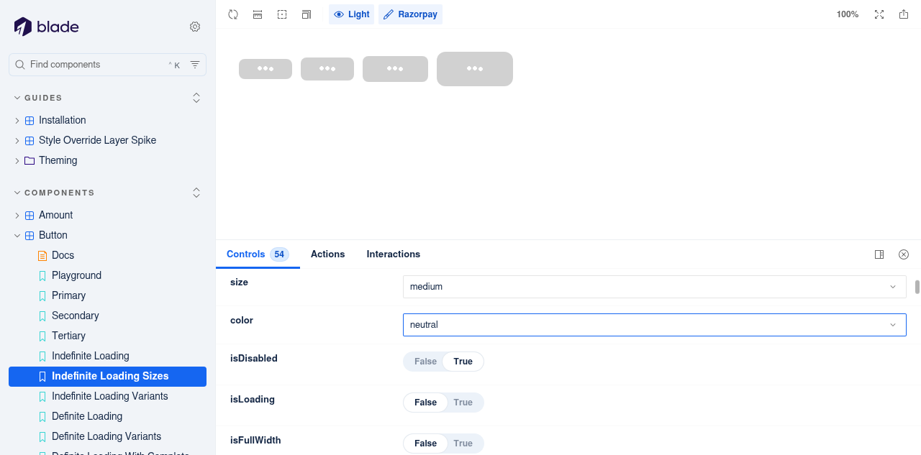Click the Playground bookmark icon

click(42, 275)
